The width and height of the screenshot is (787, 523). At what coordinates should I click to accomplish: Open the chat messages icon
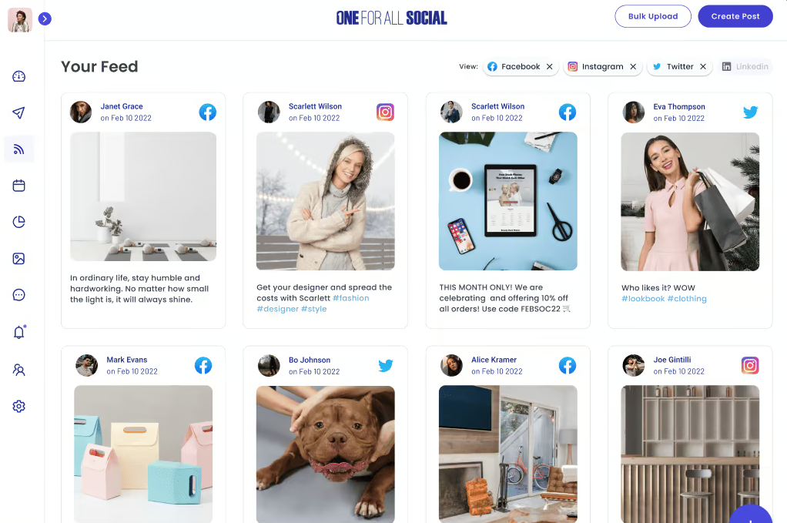coord(19,295)
